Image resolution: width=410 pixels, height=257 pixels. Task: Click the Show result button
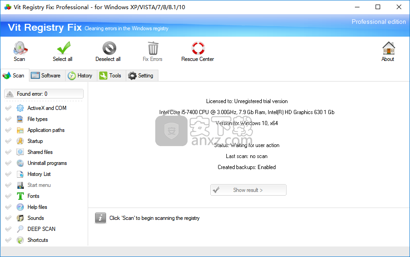[248, 190]
